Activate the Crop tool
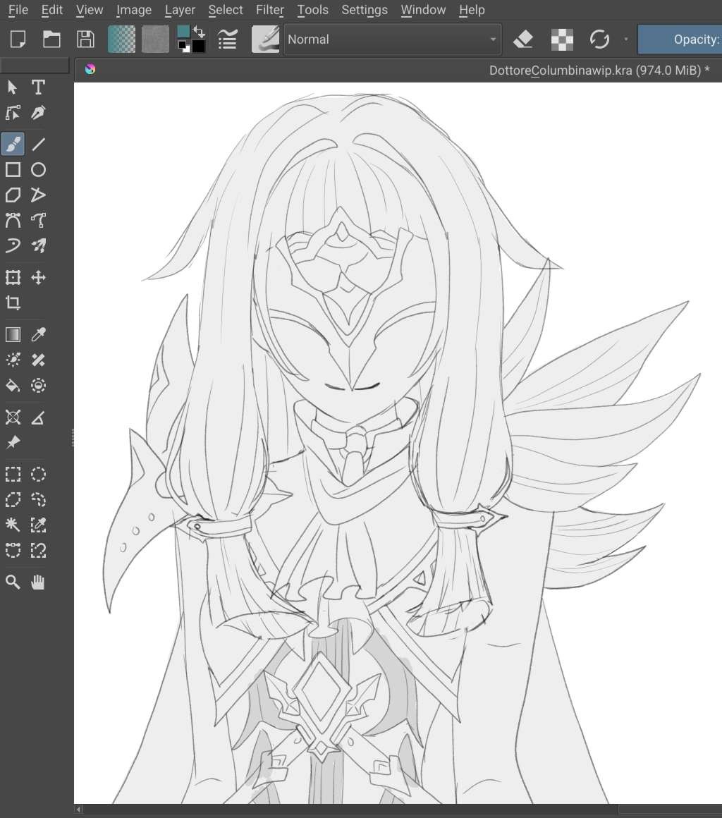The image size is (722, 818). (12, 303)
